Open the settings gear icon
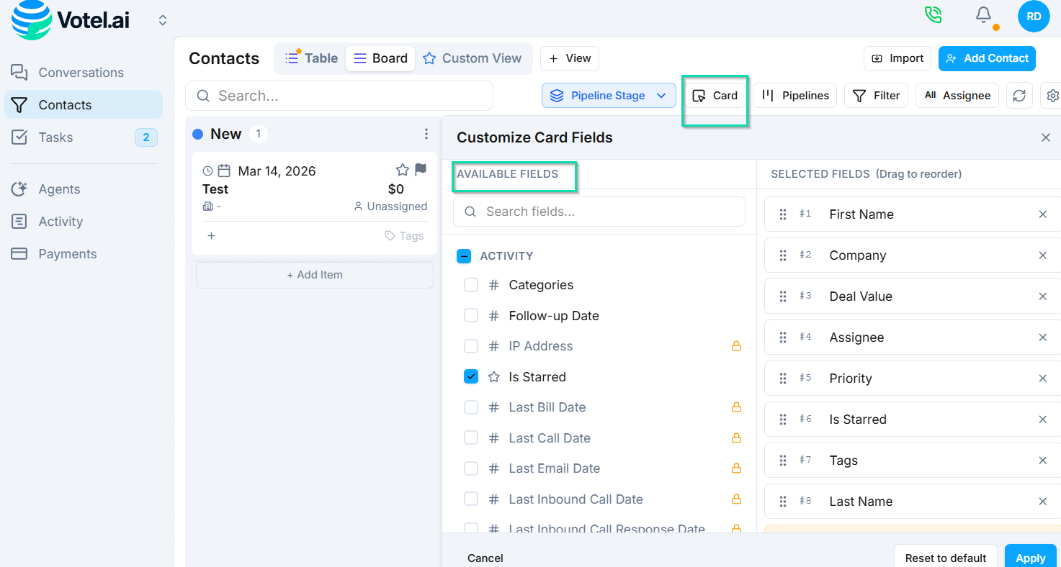 (1052, 95)
